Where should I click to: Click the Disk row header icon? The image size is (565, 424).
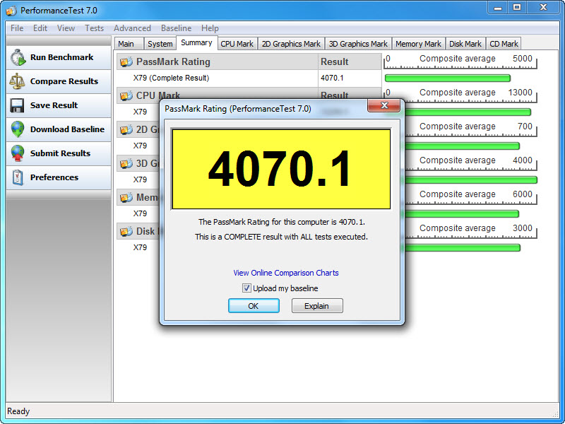tap(126, 232)
